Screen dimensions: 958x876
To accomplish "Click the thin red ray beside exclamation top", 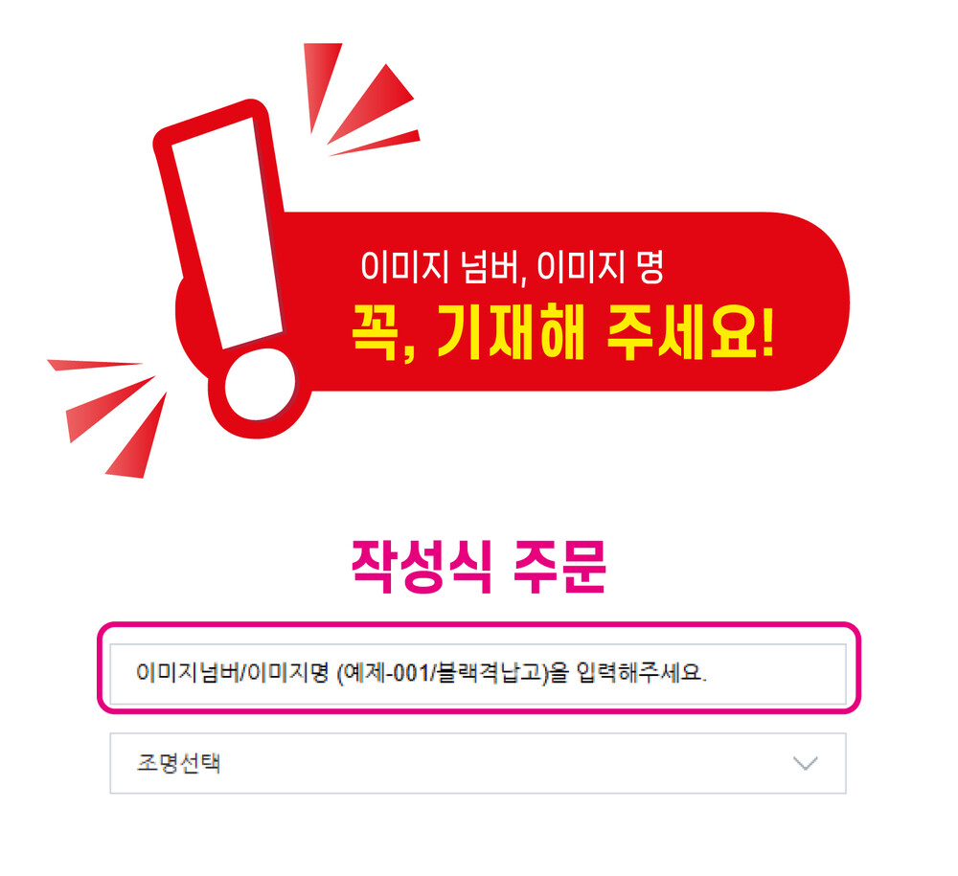I will tap(376, 143).
